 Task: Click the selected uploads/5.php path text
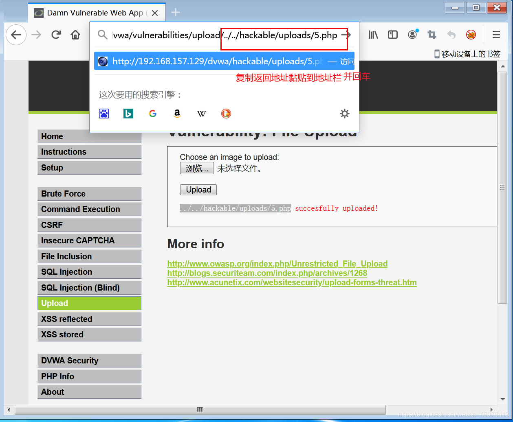[x=235, y=208]
